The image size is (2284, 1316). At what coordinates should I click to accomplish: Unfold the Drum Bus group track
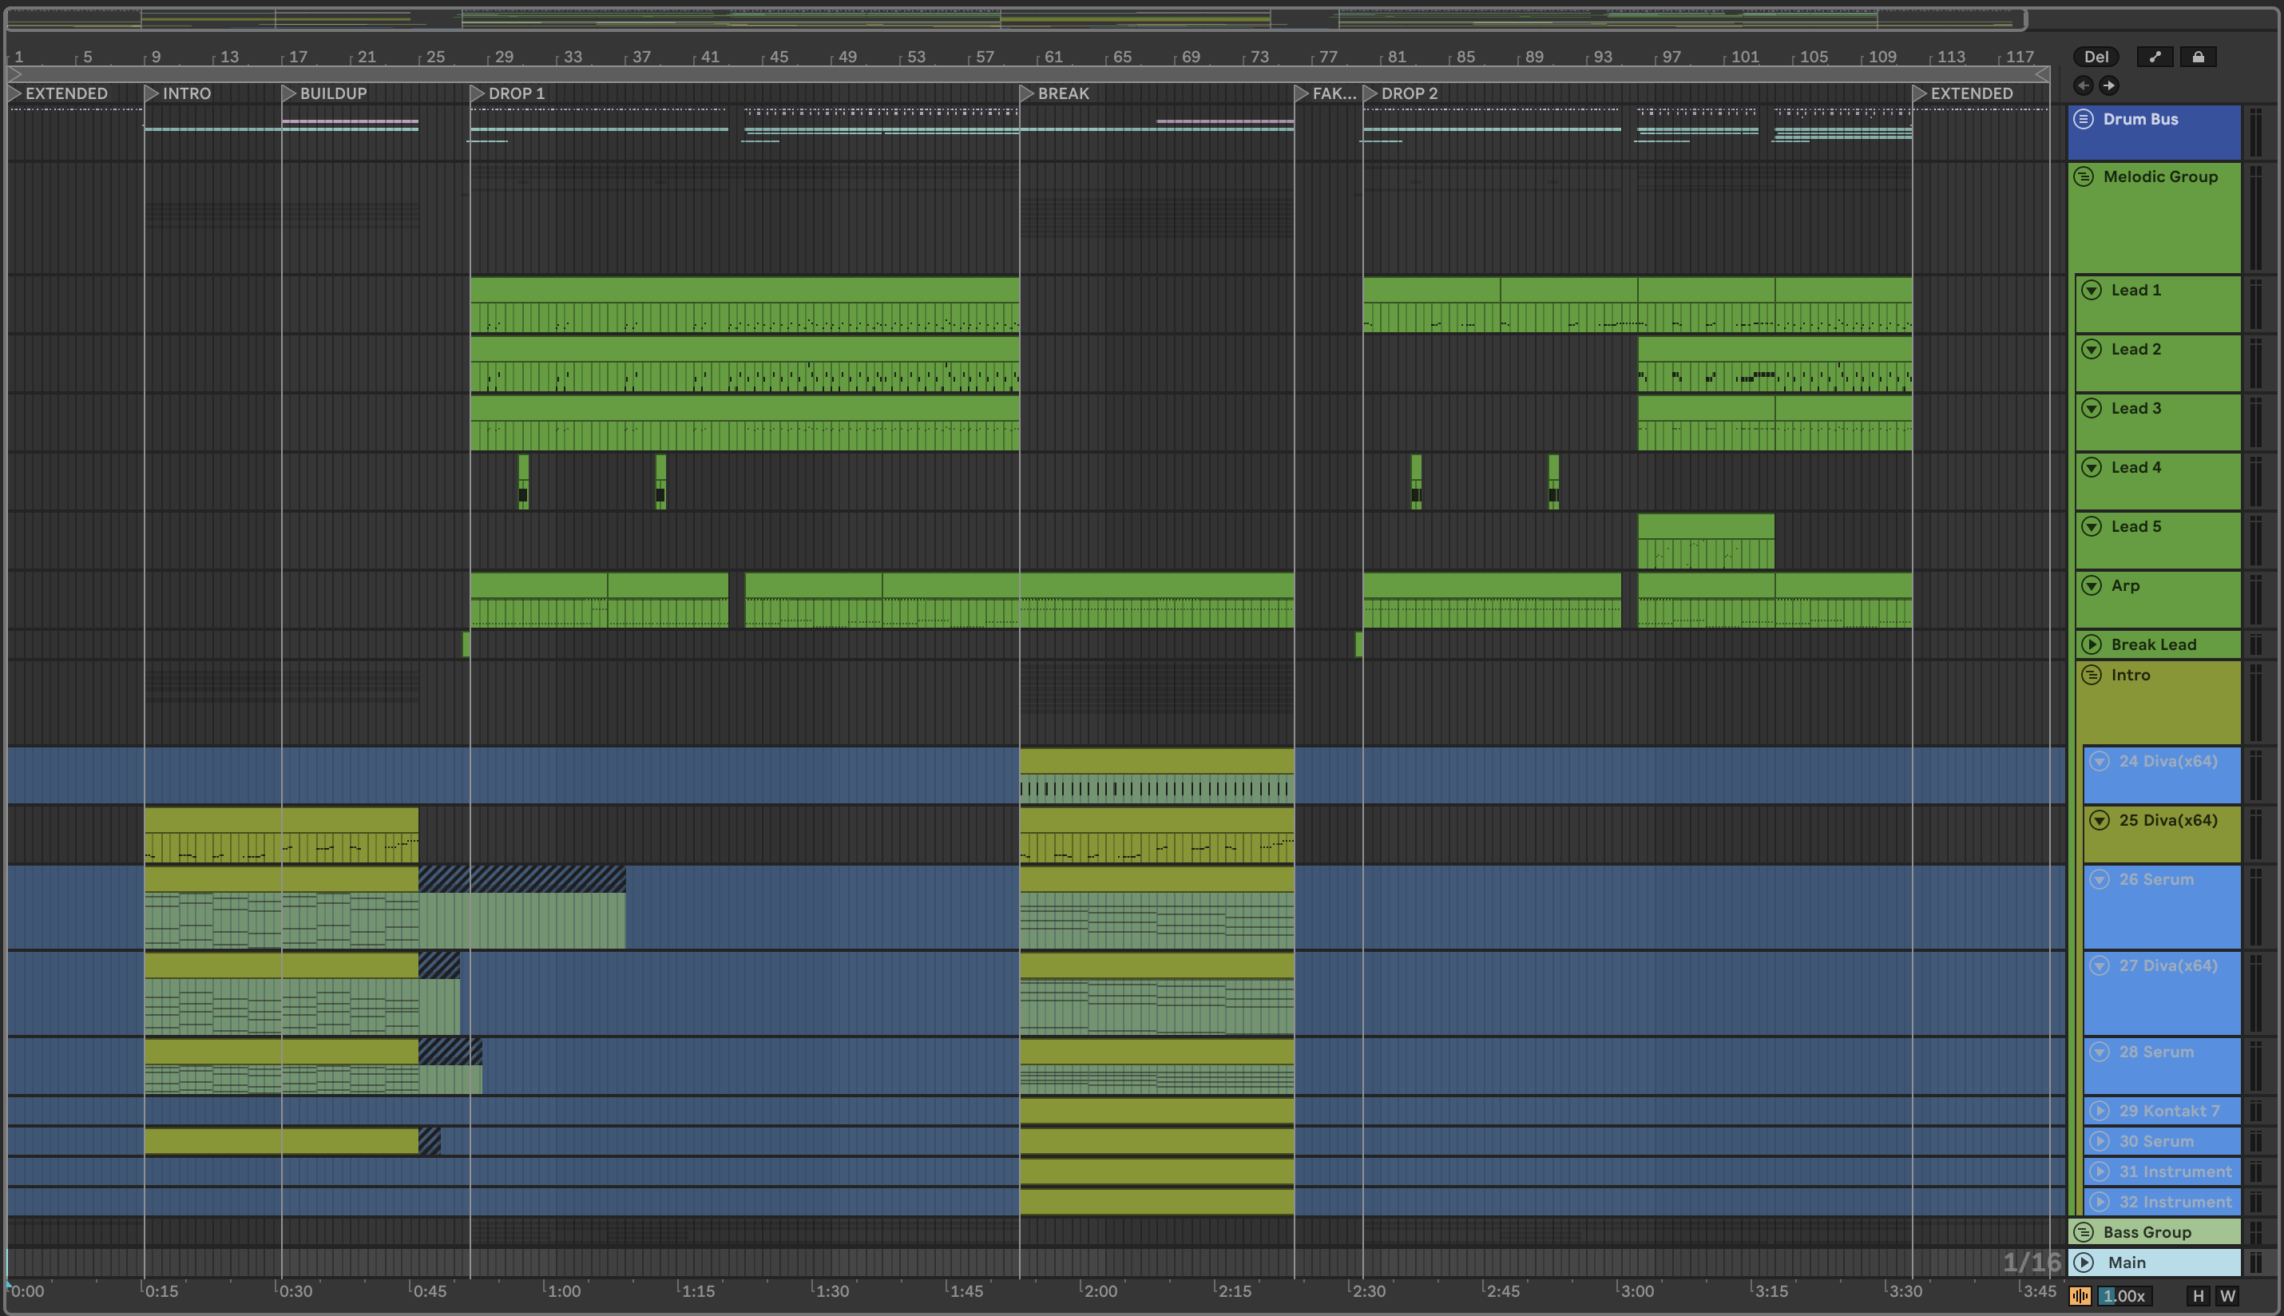2084,119
